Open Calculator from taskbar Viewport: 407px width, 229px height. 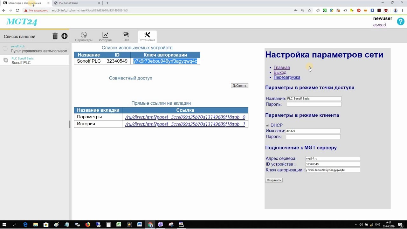(x=108, y=225)
